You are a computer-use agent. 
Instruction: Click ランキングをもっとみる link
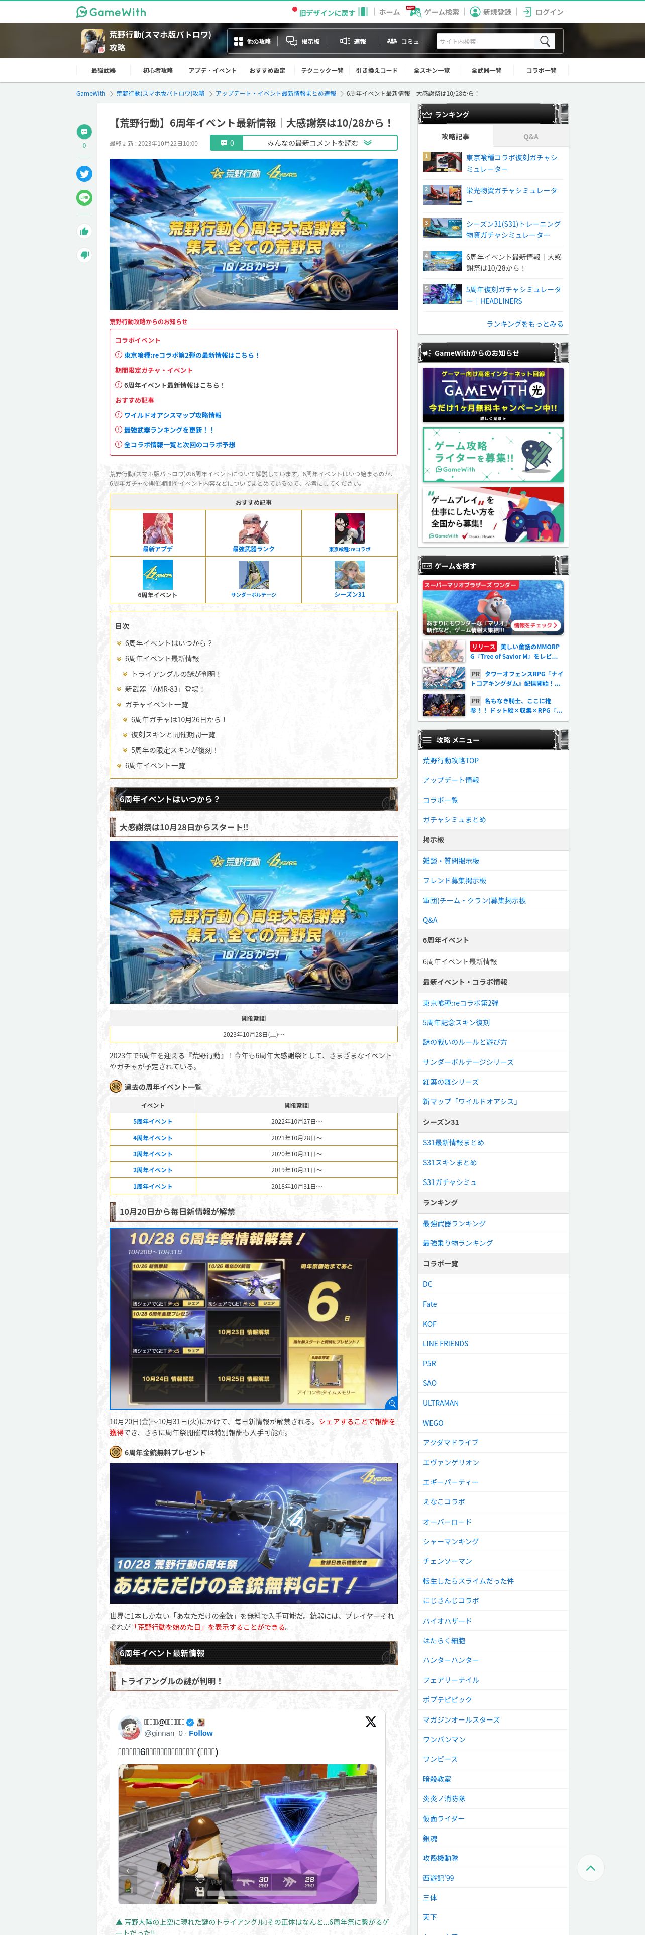click(525, 324)
